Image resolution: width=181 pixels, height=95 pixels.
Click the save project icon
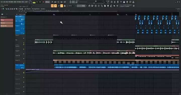pyautogui.click(x=124, y=2)
